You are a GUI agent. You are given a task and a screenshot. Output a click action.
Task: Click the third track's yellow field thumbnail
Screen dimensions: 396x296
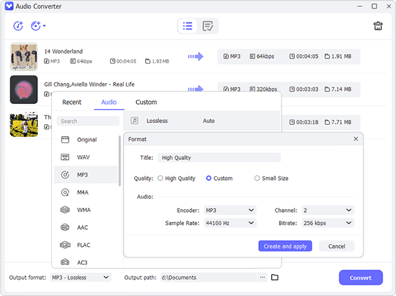[x=24, y=123]
